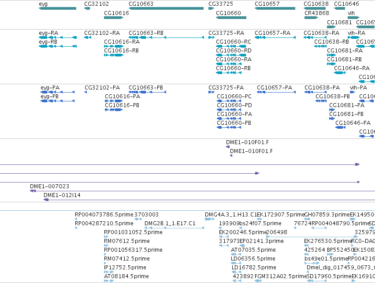Select protein eyg-PB
Image resolution: width=375 pixels, height=283 pixels.
(x=58, y=101)
